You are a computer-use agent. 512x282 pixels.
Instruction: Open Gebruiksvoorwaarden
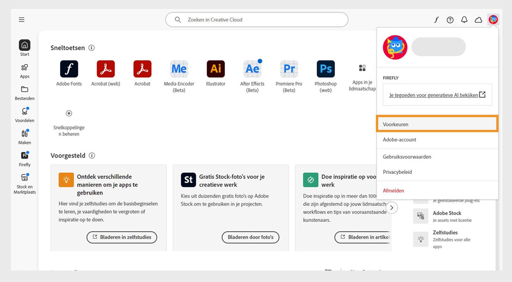point(437,157)
